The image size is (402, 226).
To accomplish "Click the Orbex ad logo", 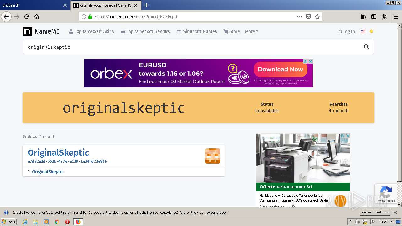I will 111,74.
